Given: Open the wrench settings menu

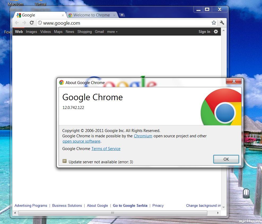Looking at the screenshot, I should coord(222,23).
